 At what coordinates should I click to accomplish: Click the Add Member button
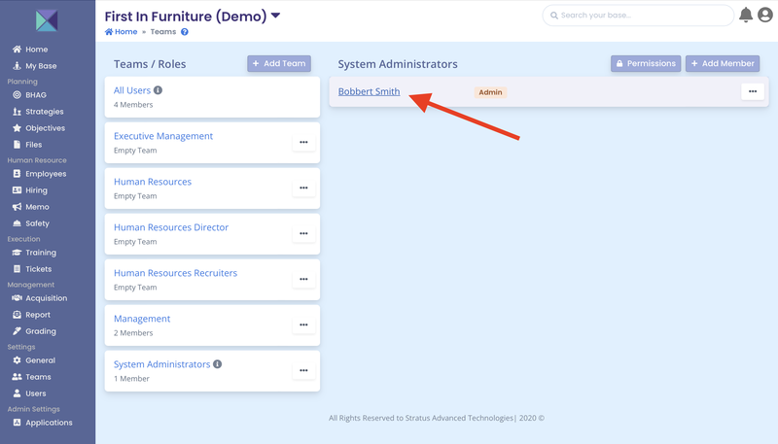[723, 63]
